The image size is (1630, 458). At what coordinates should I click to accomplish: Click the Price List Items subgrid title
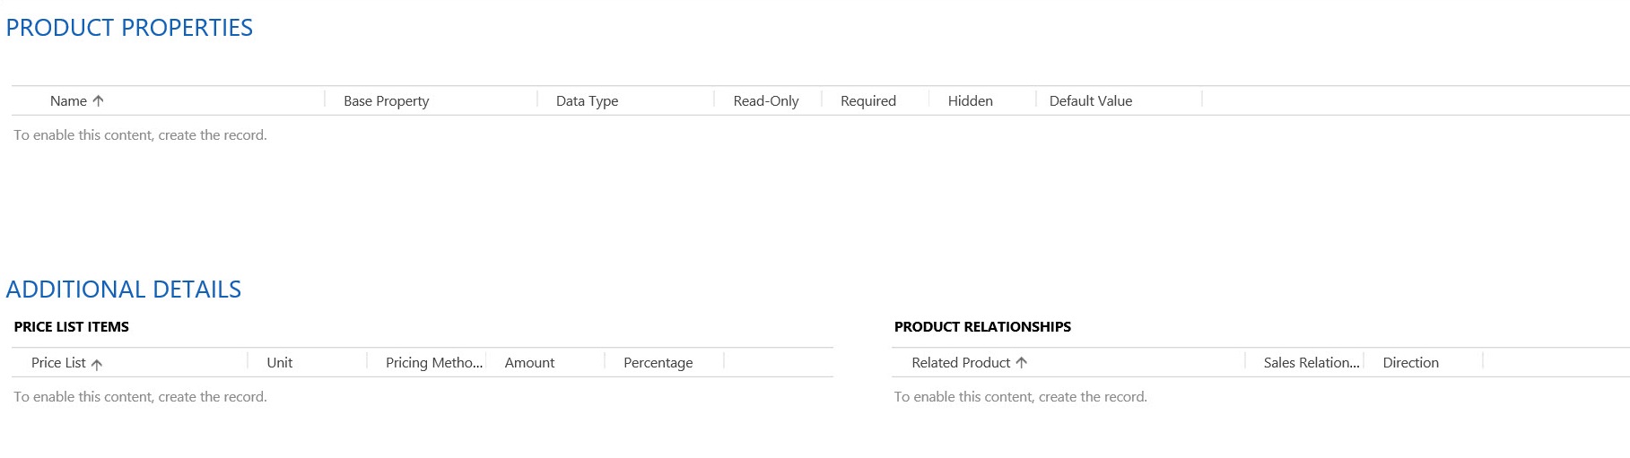[x=72, y=327]
